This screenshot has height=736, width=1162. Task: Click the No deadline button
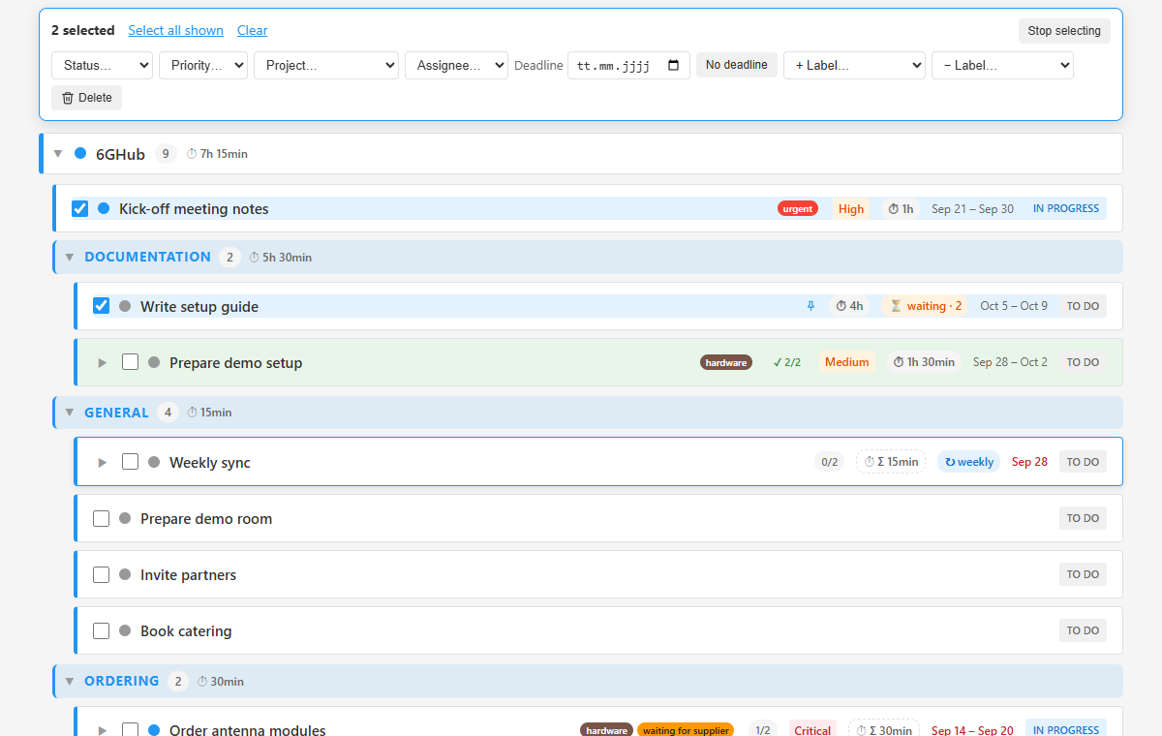pos(736,65)
